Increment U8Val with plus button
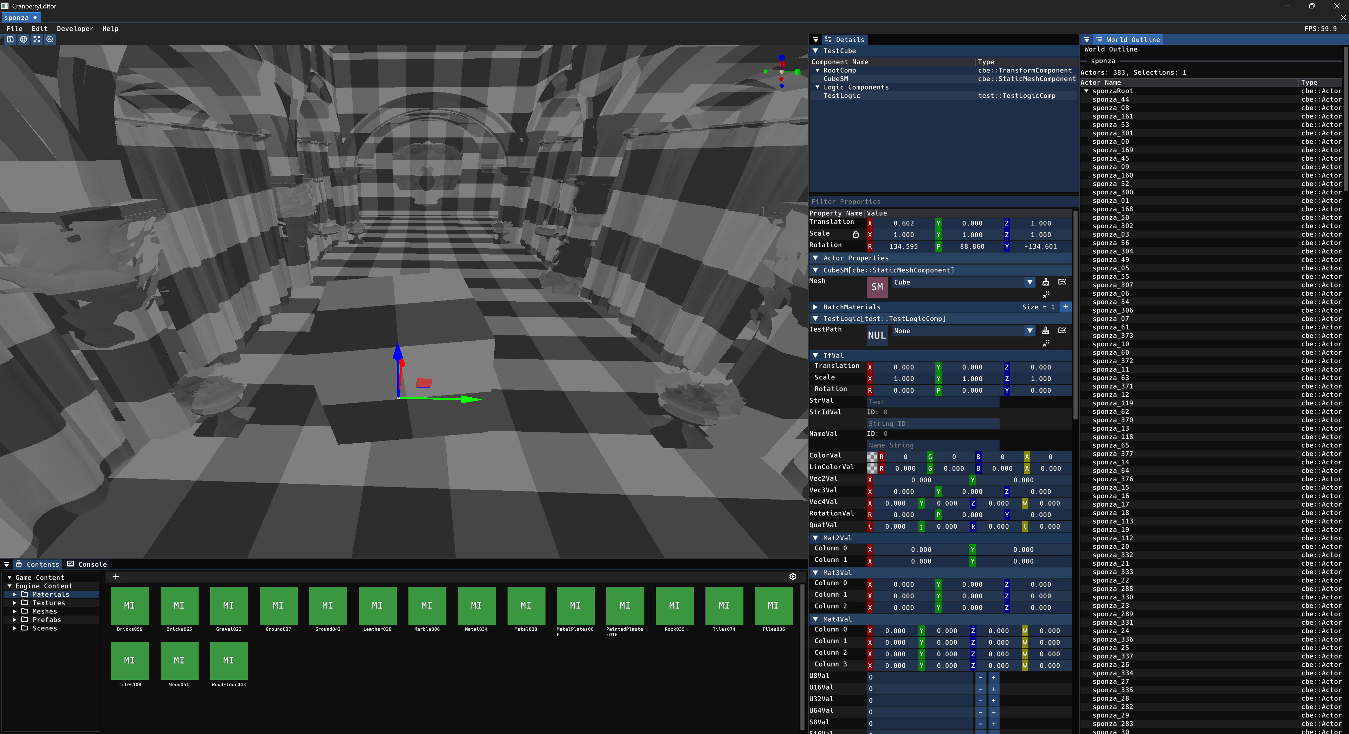Viewport: 1349px width, 734px height. (x=993, y=677)
